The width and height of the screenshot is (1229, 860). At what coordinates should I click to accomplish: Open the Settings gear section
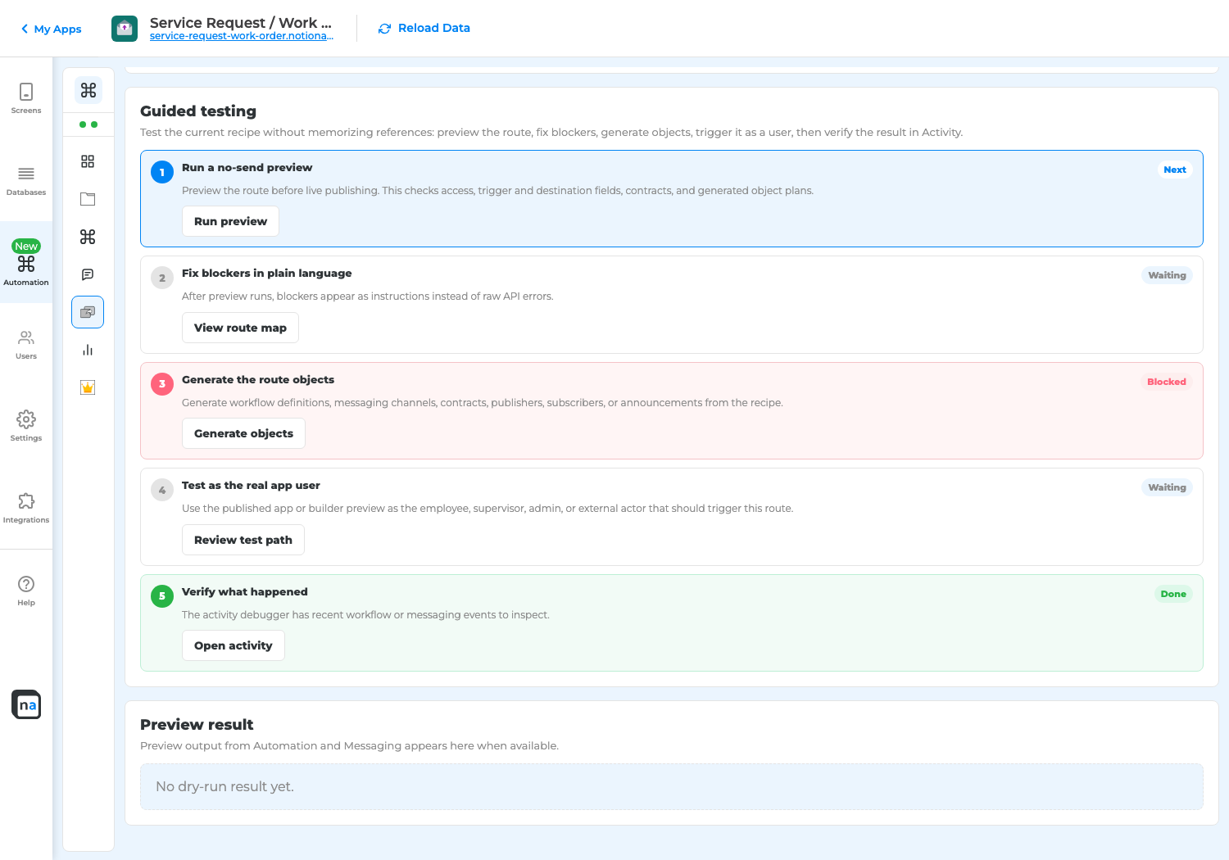point(26,426)
